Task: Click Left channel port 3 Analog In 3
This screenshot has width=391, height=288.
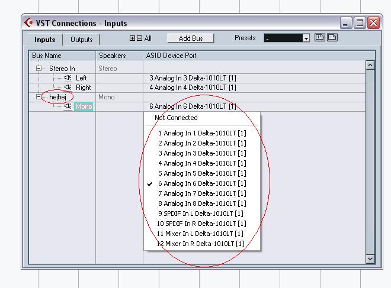Action: pos(193,78)
